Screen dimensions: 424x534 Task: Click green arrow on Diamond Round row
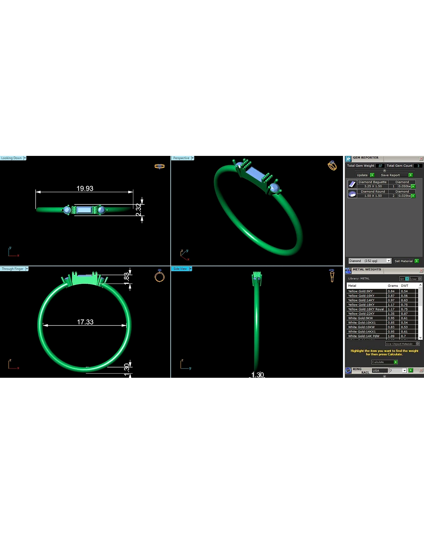[413, 196]
